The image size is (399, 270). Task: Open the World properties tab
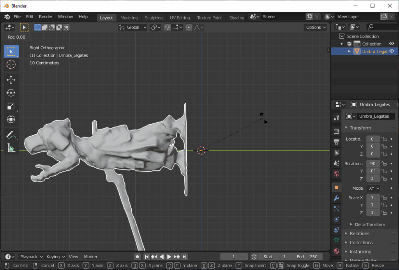coord(336,174)
